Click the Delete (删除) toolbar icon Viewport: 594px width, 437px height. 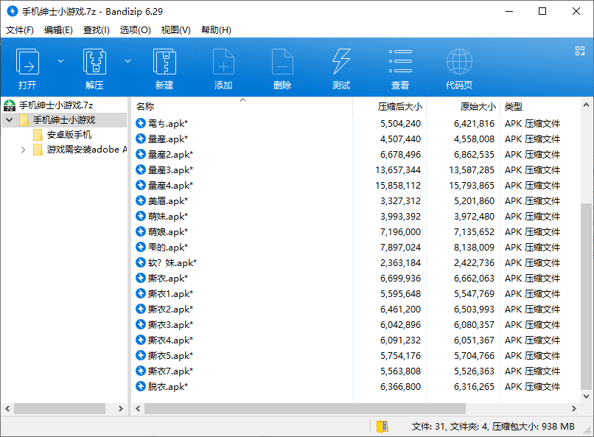coord(282,61)
